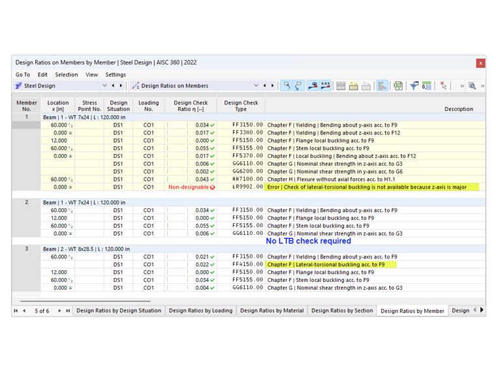Open the Steel Design dropdown

[x=104, y=85]
